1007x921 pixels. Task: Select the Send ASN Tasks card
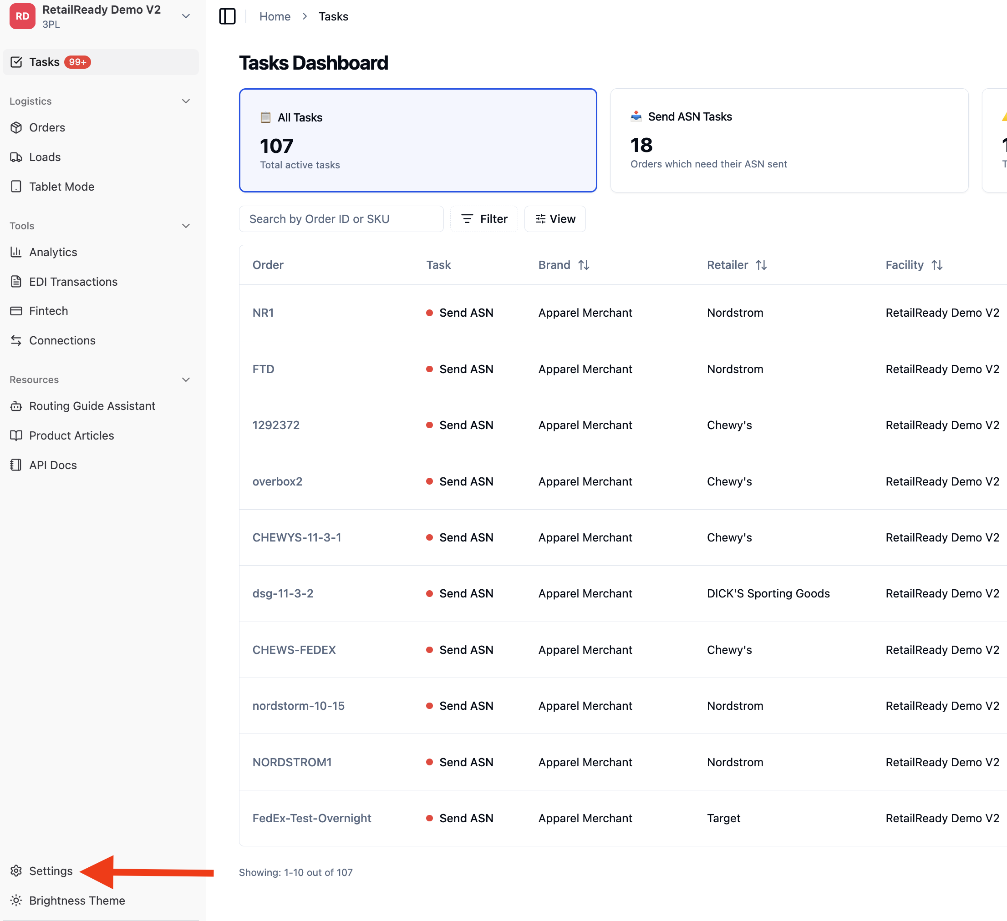coord(789,140)
